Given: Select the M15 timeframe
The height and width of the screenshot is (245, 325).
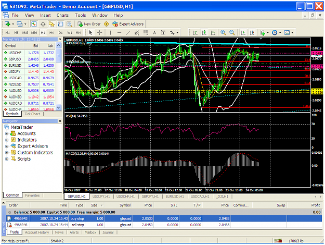Looking at the screenshot, I should (25, 33).
